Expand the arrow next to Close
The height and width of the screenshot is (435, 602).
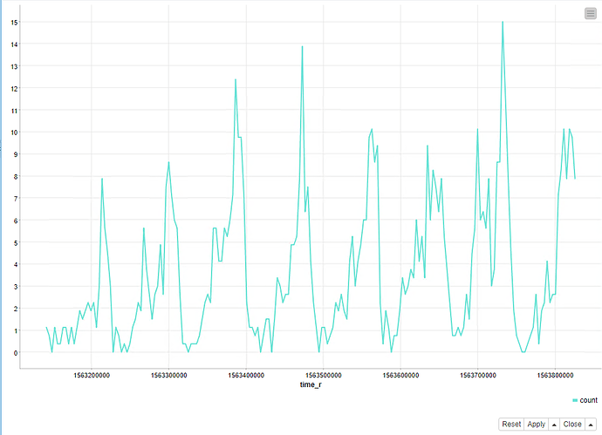point(591,425)
